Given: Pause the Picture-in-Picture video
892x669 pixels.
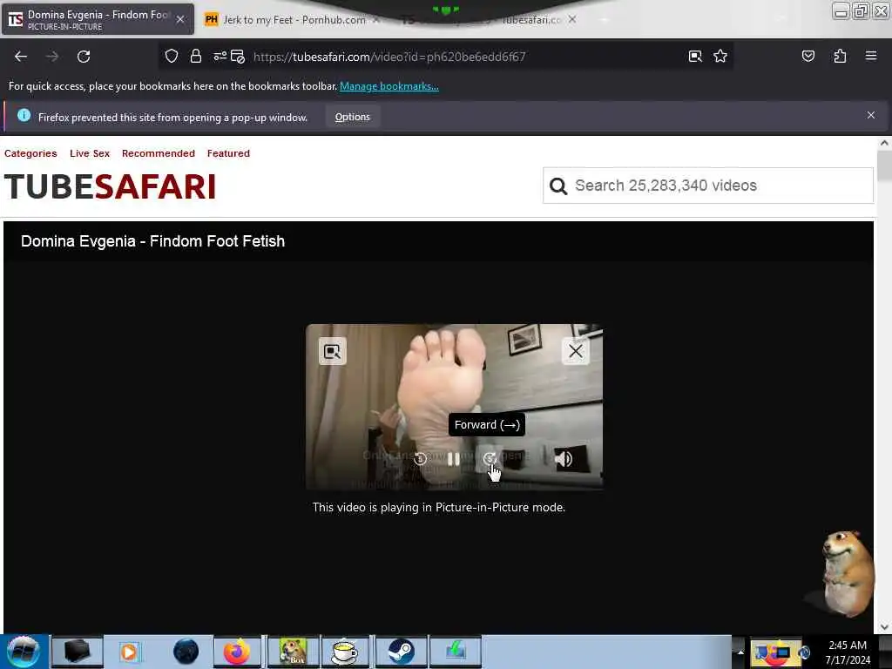Looking at the screenshot, I should point(453,458).
